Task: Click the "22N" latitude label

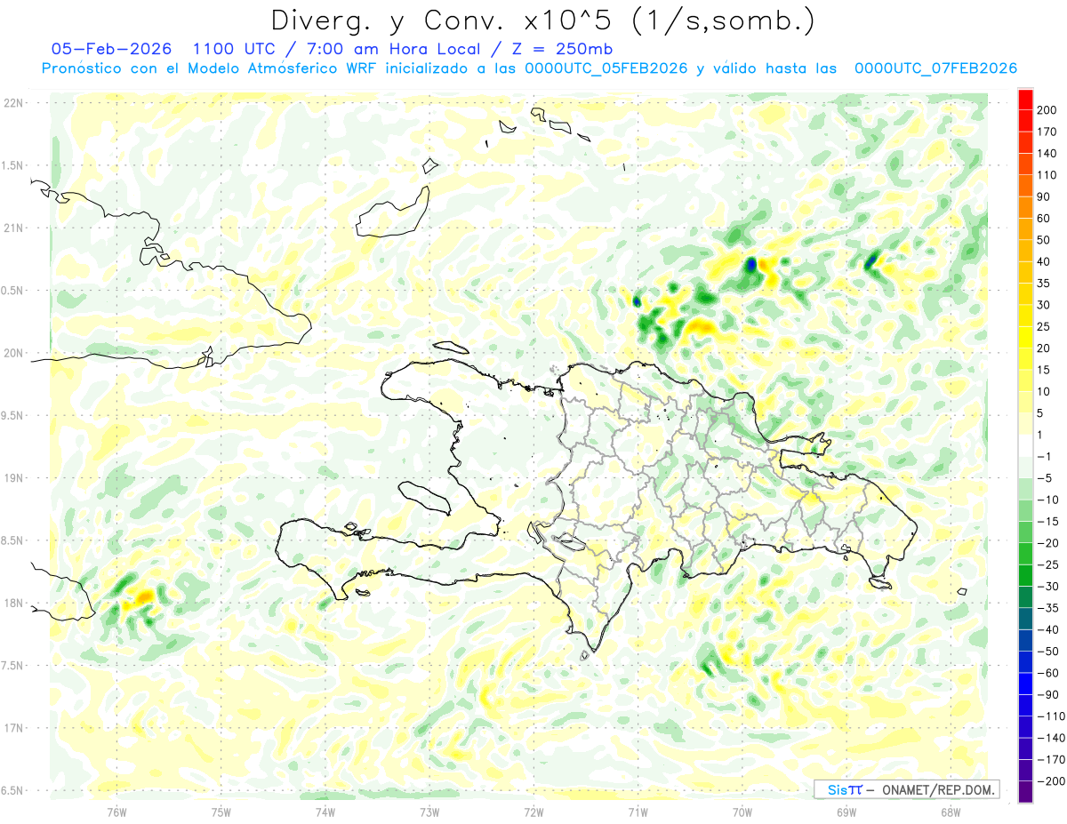Action: [13, 103]
